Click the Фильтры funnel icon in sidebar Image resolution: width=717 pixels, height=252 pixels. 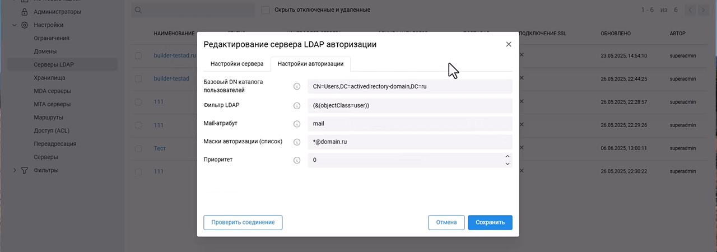tap(25, 170)
